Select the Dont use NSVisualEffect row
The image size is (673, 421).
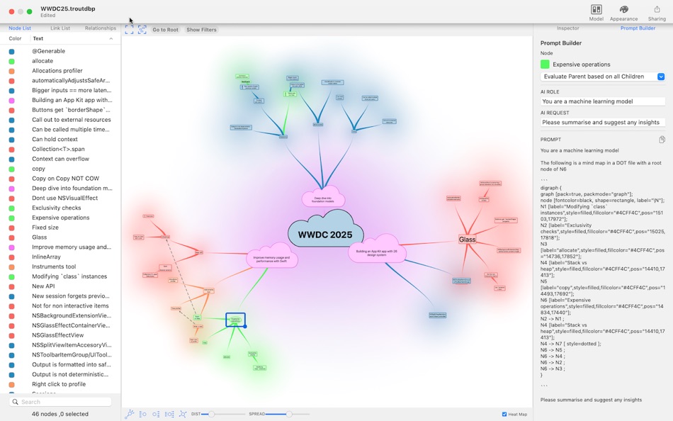pos(60,198)
